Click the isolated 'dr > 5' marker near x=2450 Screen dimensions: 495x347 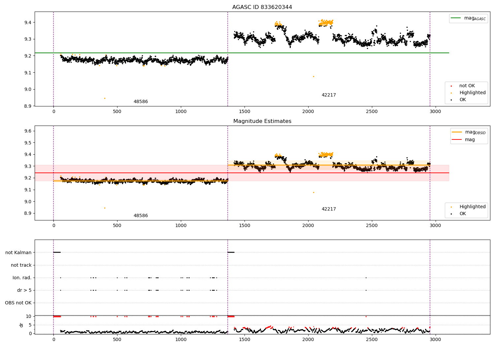(x=366, y=290)
